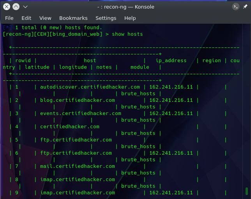
Task: Open the Edit menu
Action: [x=27, y=18]
